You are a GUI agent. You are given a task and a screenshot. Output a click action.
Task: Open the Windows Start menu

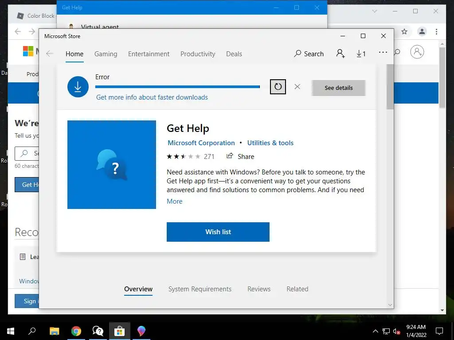(x=11, y=331)
